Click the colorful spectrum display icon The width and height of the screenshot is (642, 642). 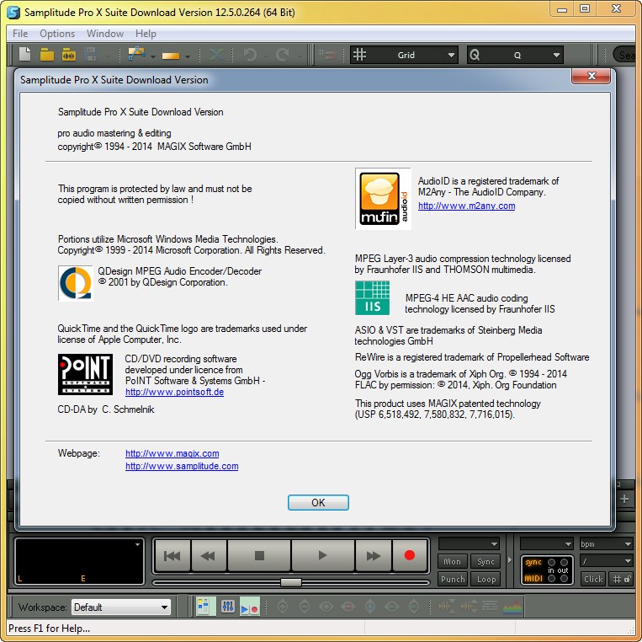[512, 607]
